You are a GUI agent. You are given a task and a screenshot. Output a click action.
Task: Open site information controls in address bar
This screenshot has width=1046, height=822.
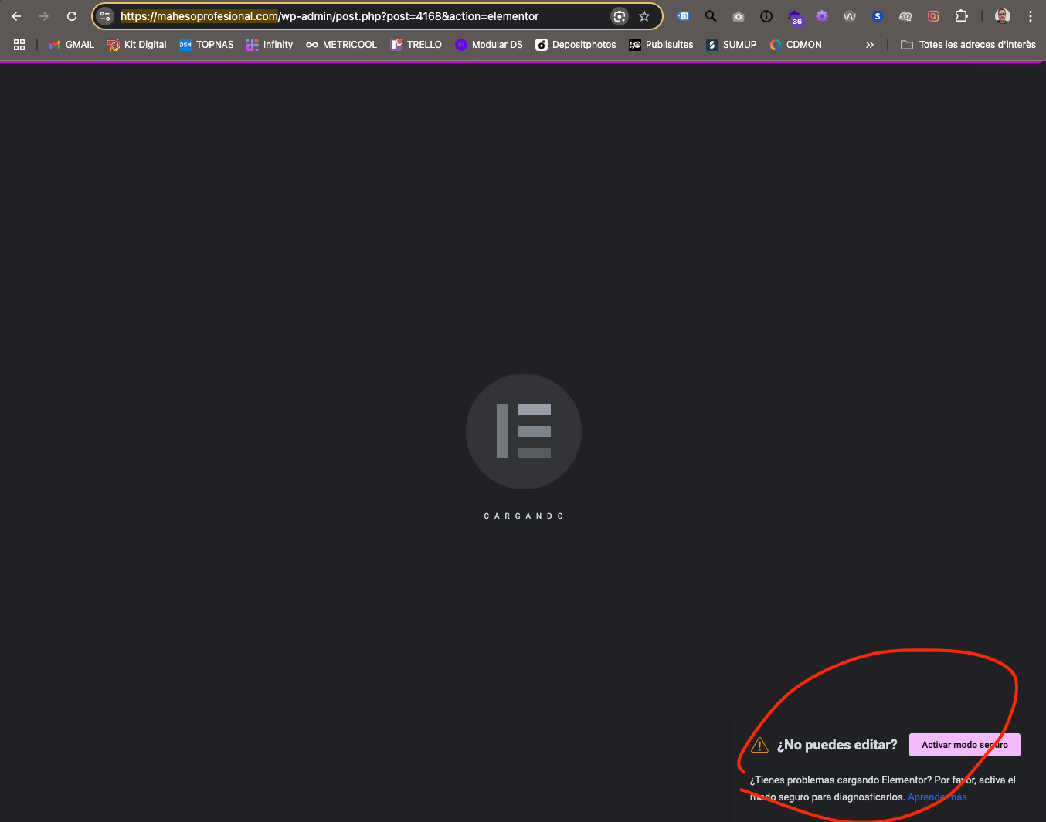click(x=106, y=16)
